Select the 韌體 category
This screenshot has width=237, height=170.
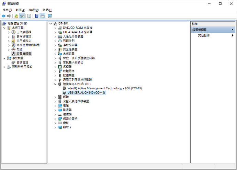pos(66,97)
